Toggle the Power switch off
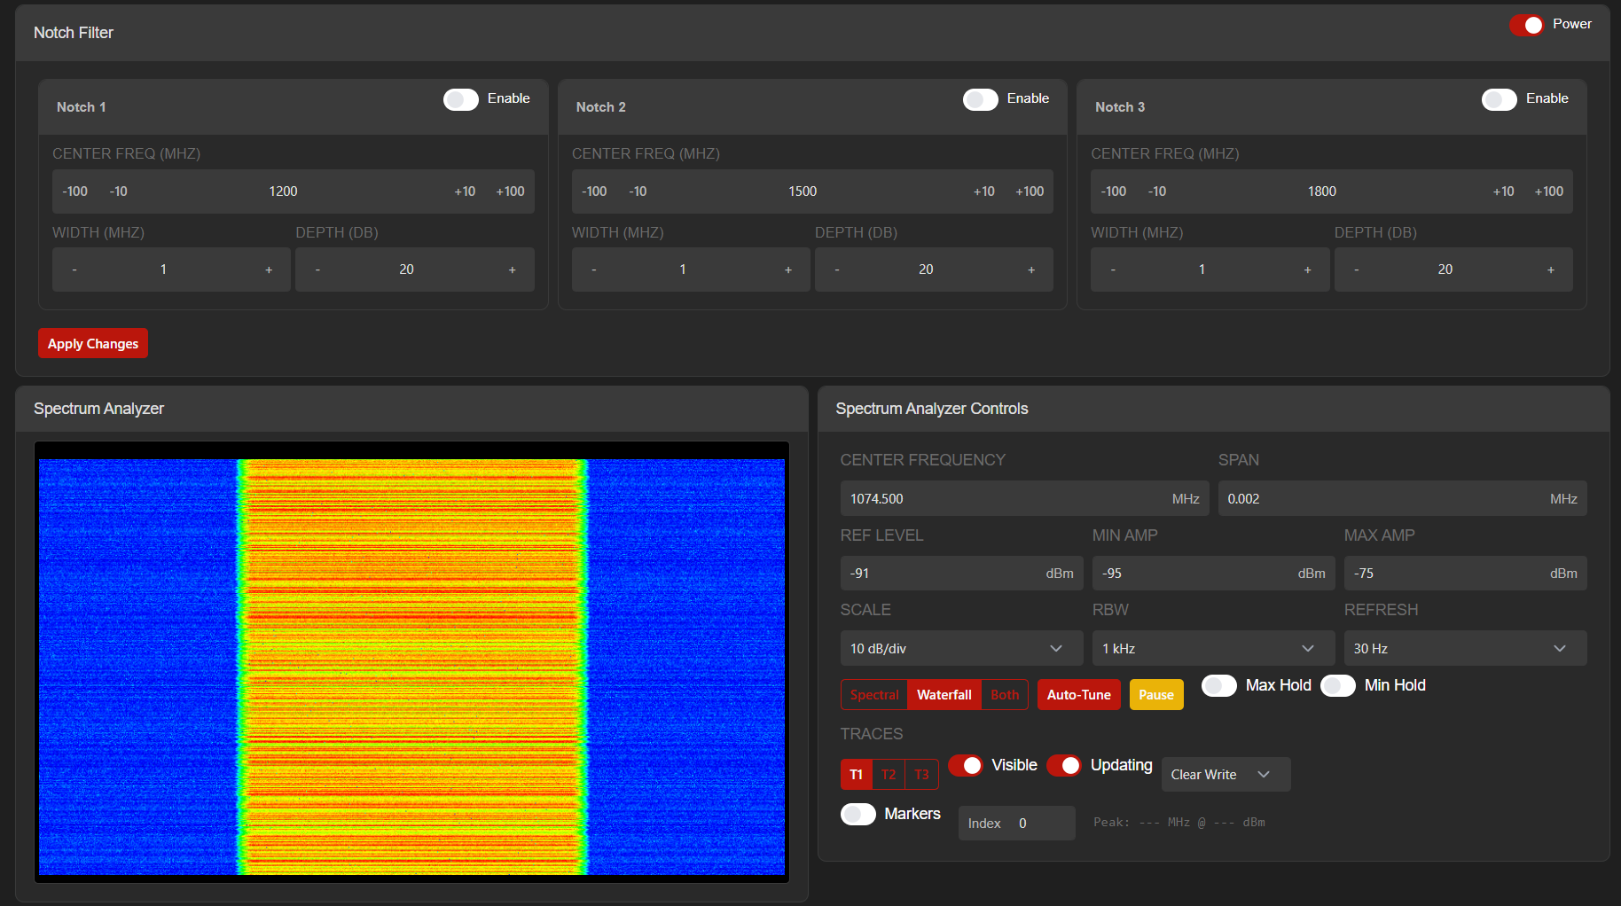 1527,25
